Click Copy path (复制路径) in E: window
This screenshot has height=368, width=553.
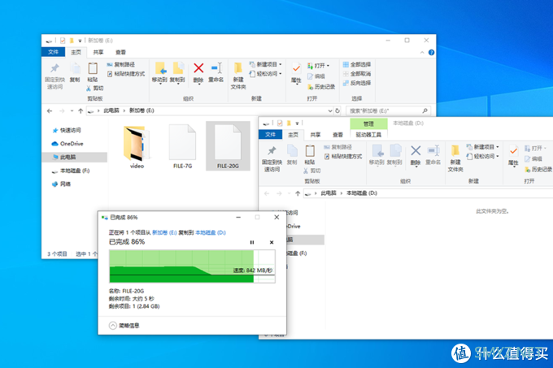point(120,64)
